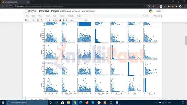Screen dimensions: 187x105
Task: Interrupt the kernel with stop icon
Action: 60,20
